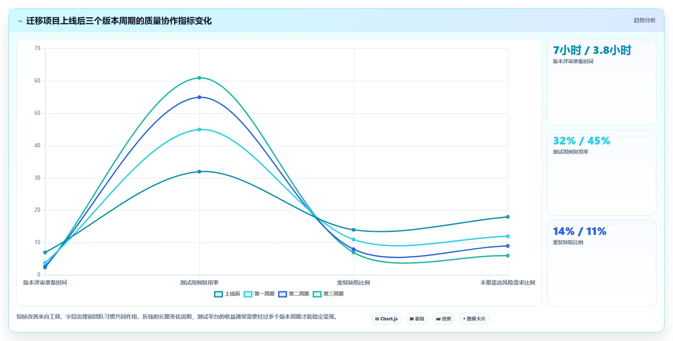The image size is (673, 341).
Task: Click the x-axis label 重复缺陷比例
Action: [x=354, y=282]
